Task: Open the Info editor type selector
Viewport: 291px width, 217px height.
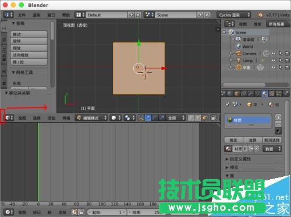Action: [x=8, y=15]
